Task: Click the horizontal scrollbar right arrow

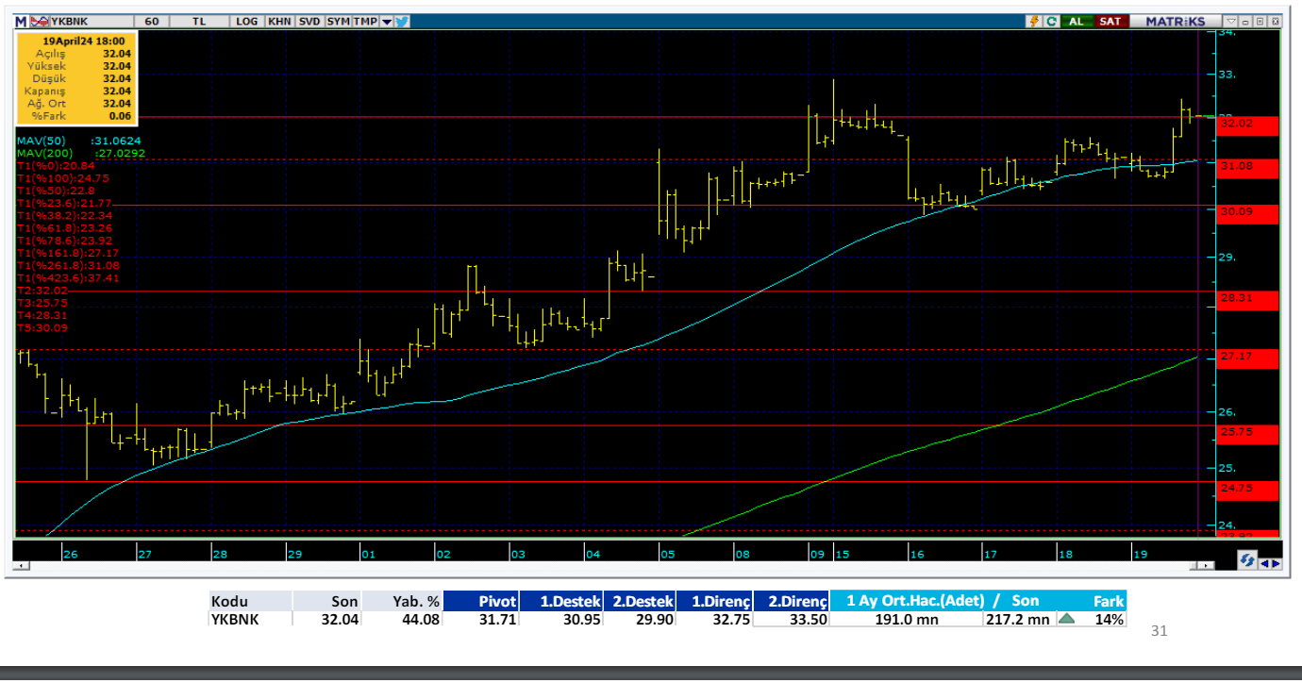Action: pos(1207,566)
